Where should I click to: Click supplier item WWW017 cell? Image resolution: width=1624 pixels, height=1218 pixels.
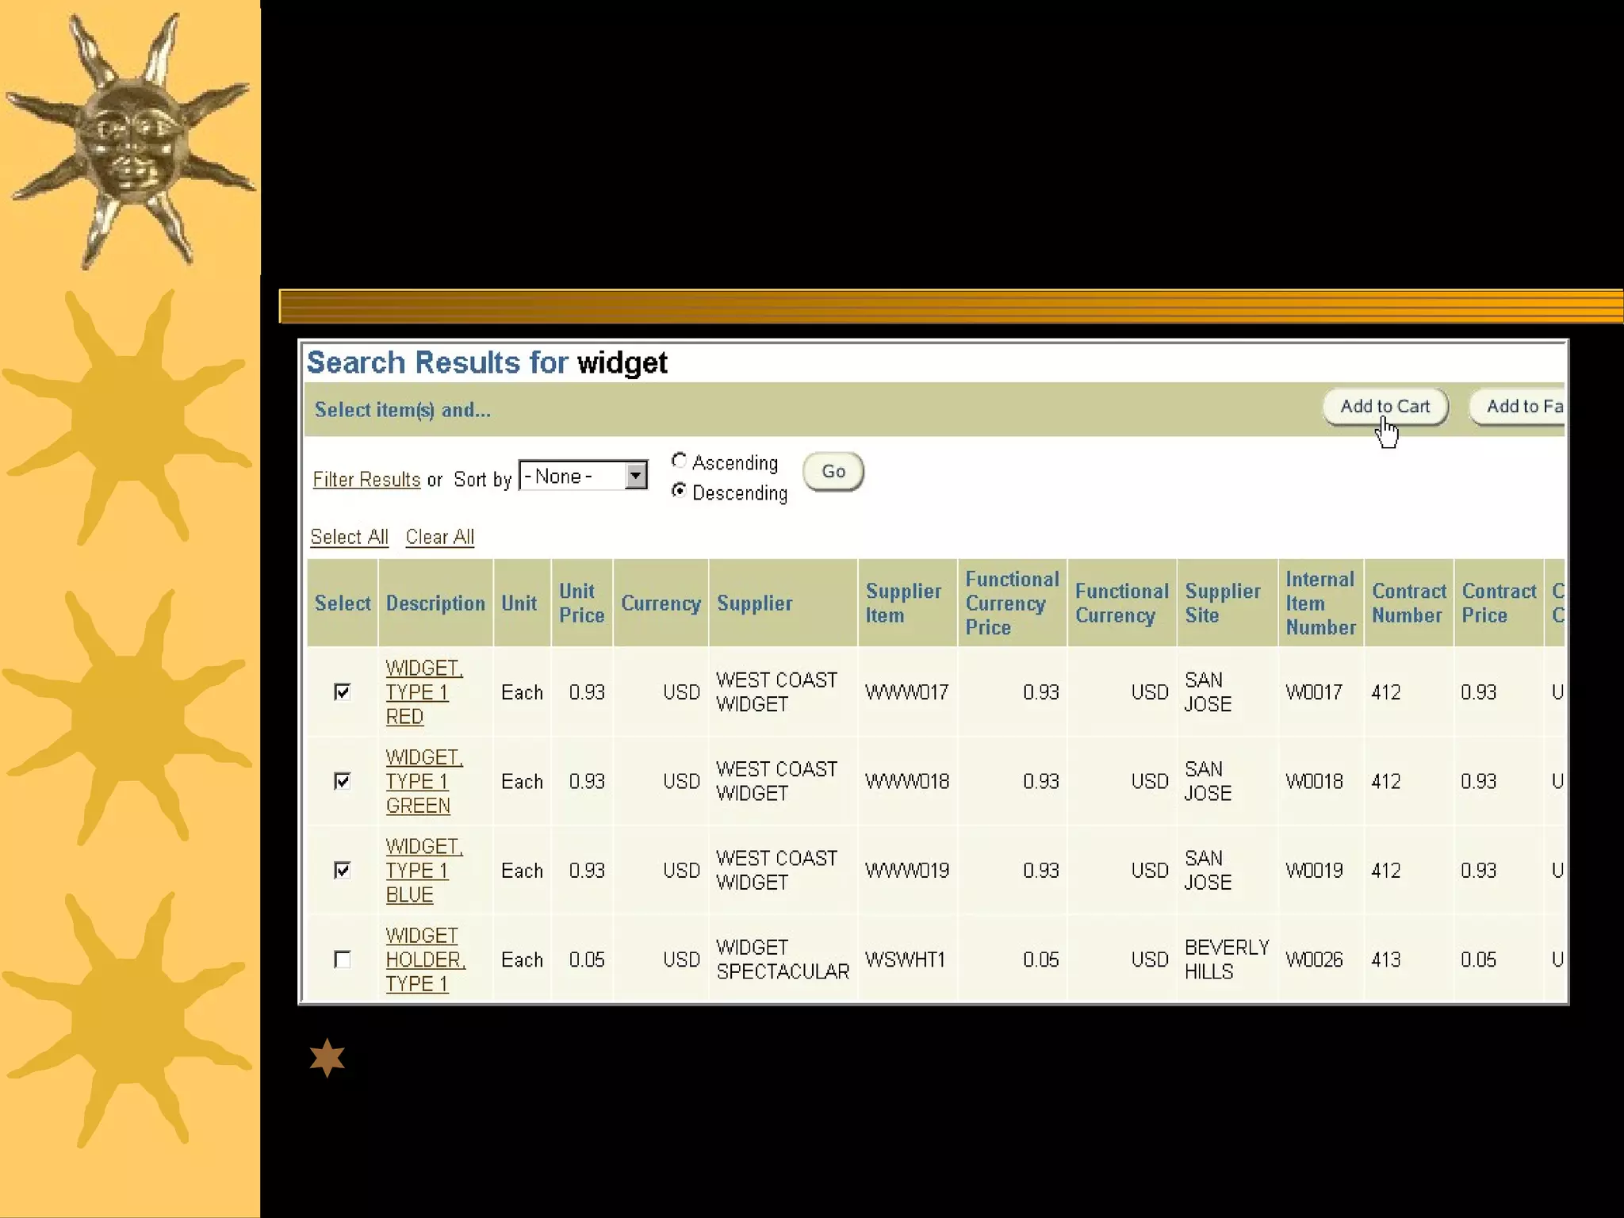click(907, 692)
